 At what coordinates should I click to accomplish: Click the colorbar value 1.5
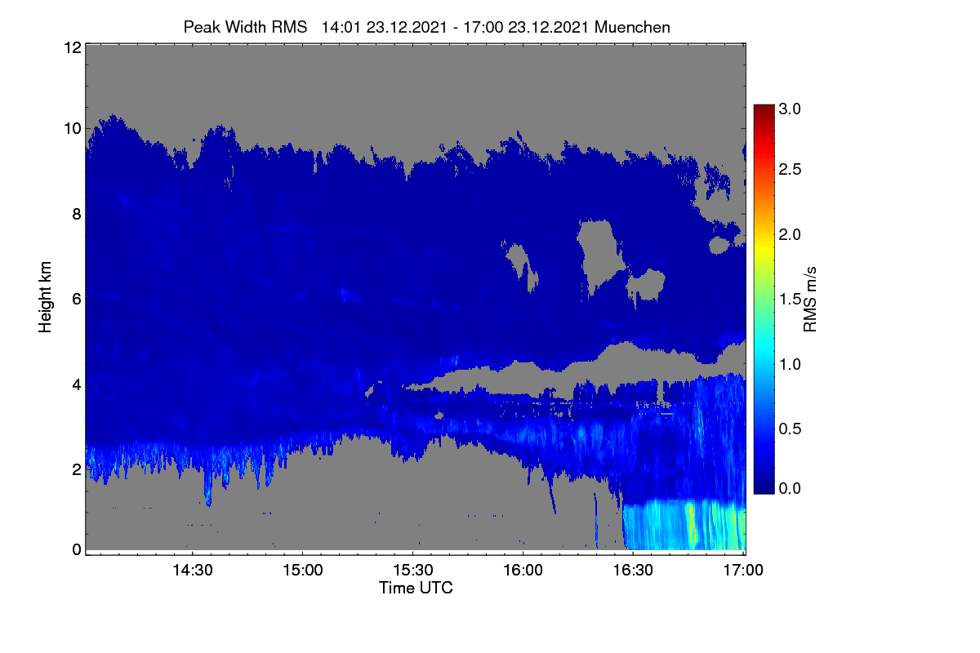[790, 299]
